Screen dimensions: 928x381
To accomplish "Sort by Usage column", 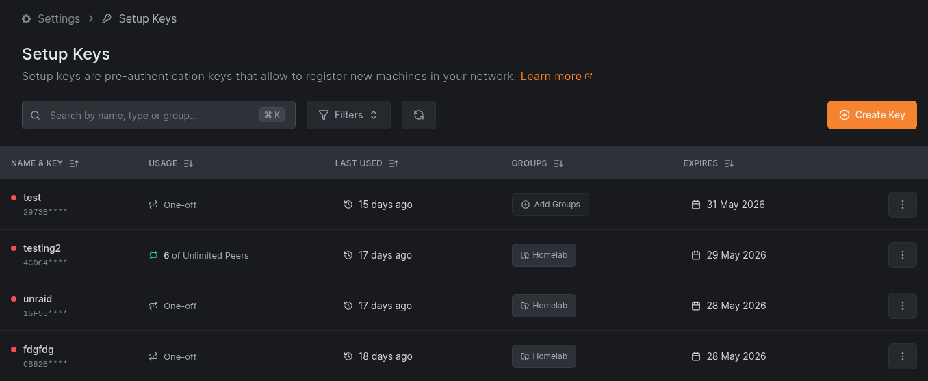I will coord(170,163).
